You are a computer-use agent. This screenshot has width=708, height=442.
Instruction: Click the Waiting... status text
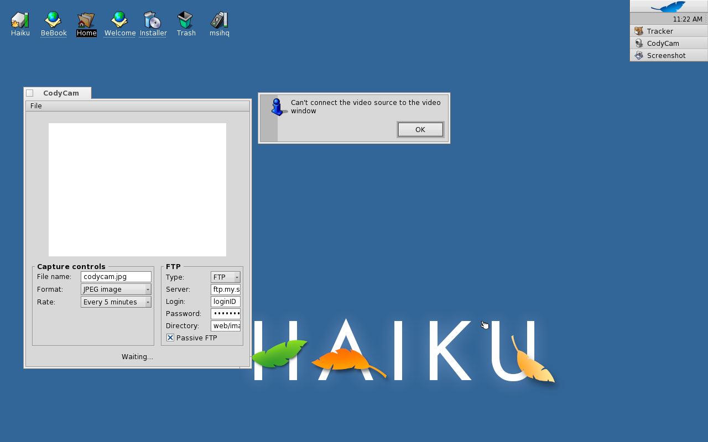[x=137, y=356]
